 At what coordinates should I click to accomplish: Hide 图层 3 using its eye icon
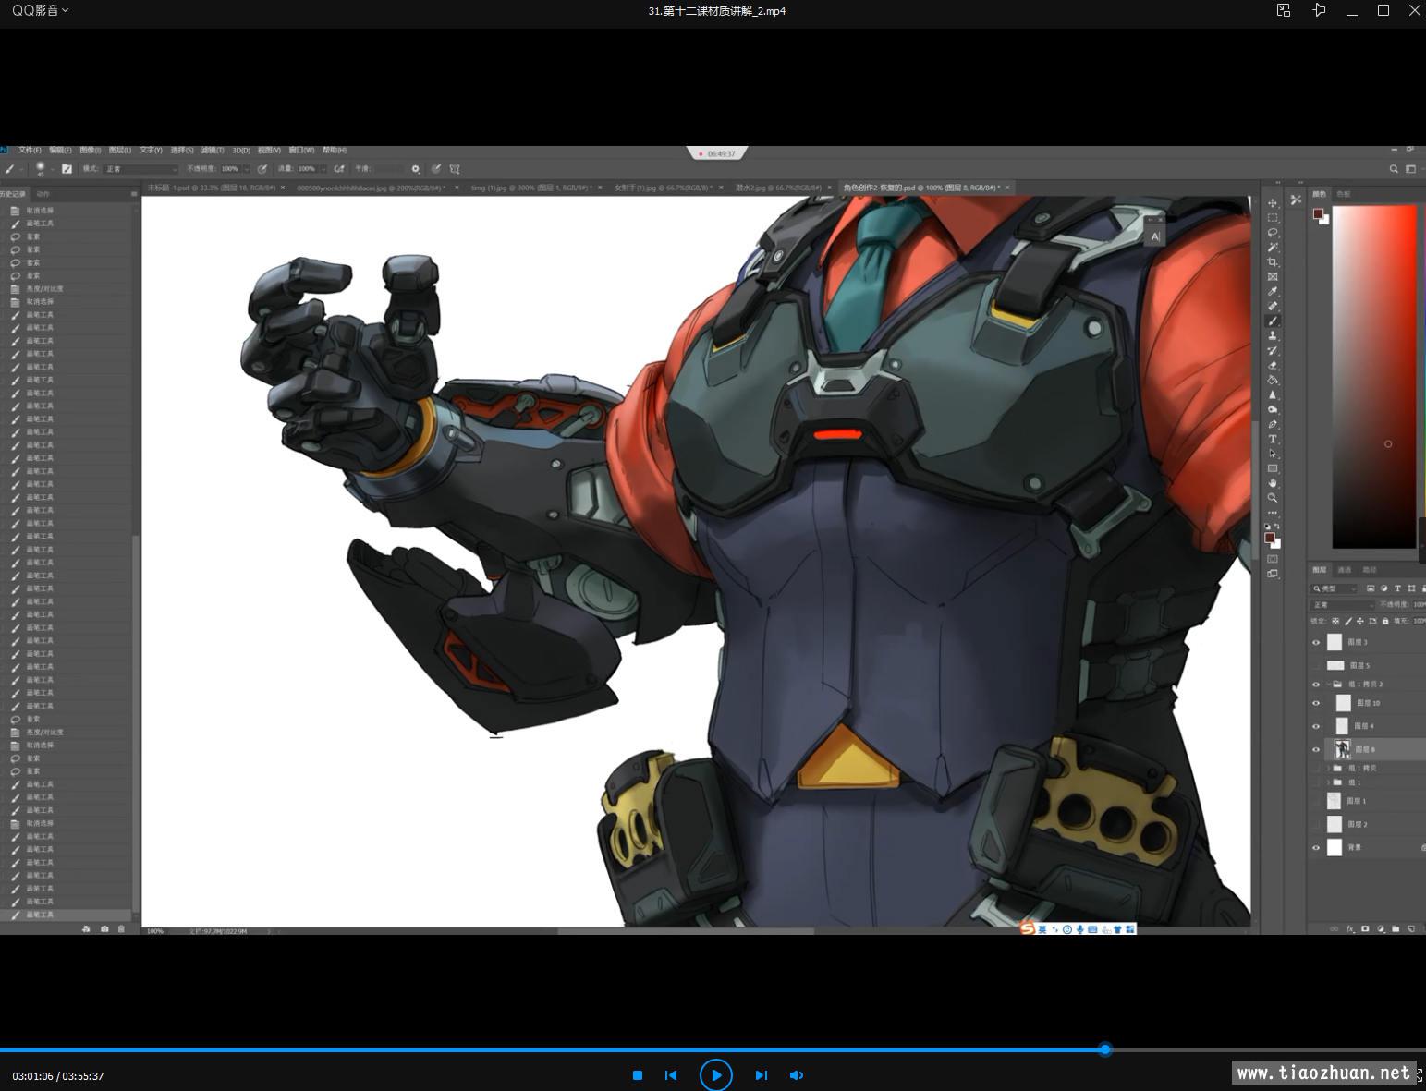pyautogui.click(x=1316, y=643)
